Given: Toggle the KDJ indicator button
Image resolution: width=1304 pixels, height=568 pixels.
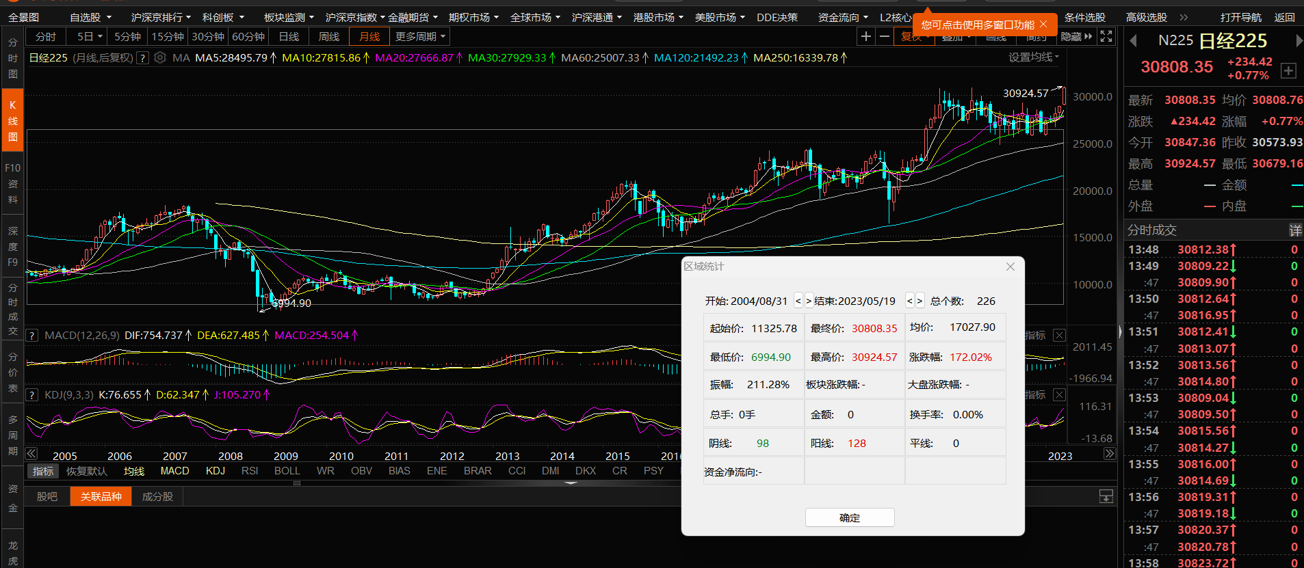Looking at the screenshot, I should pos(216,471).
